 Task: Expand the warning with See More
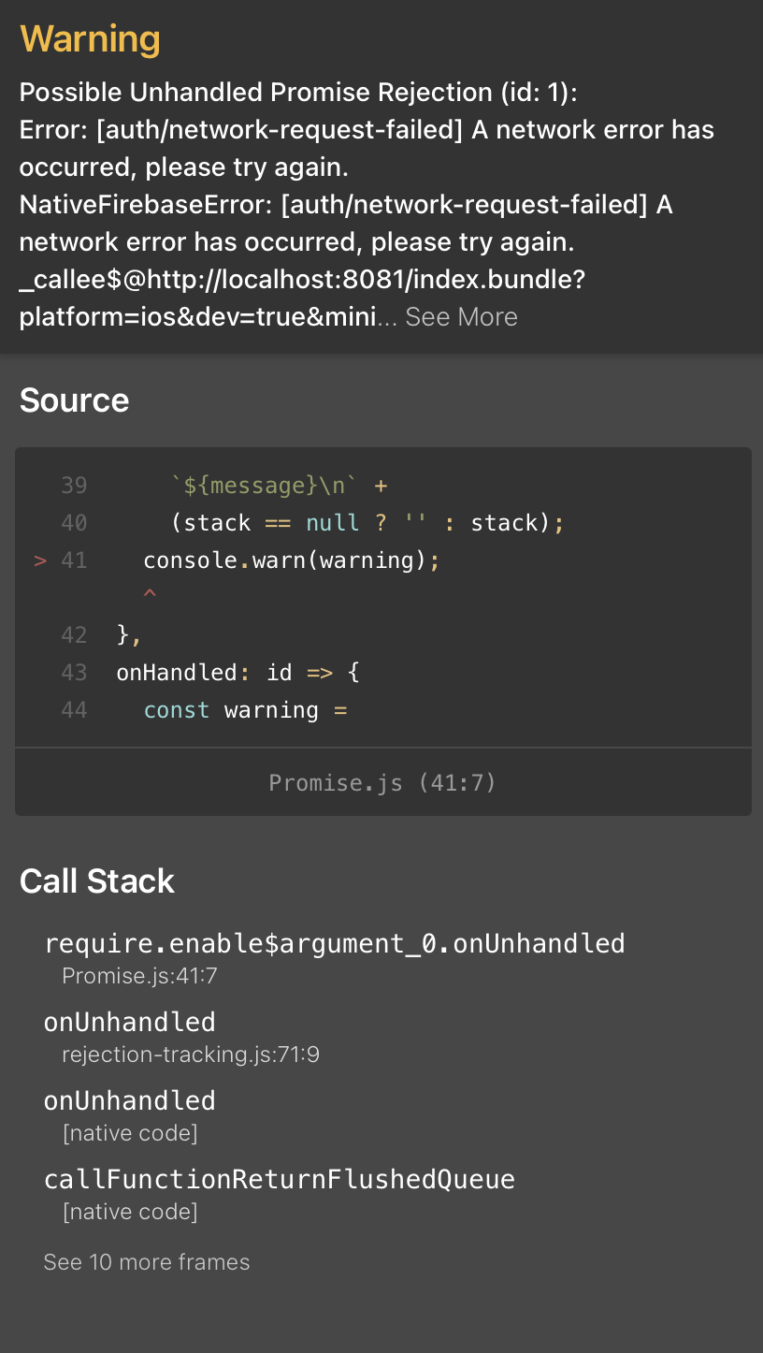pyautogui.click(x=461, y=316)
